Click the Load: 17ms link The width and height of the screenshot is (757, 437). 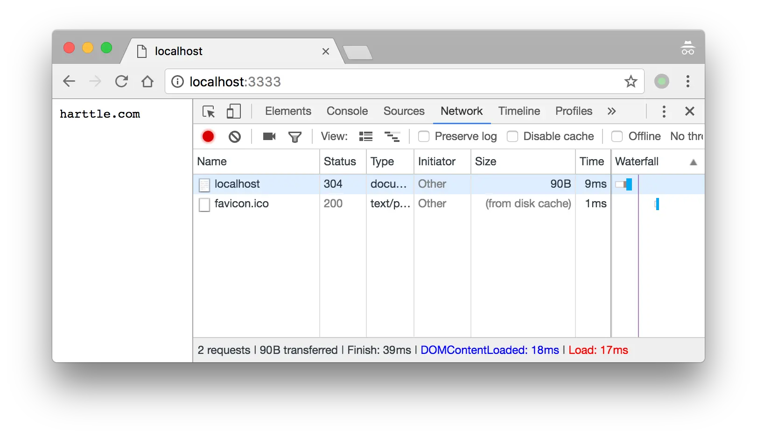[598, 350]
